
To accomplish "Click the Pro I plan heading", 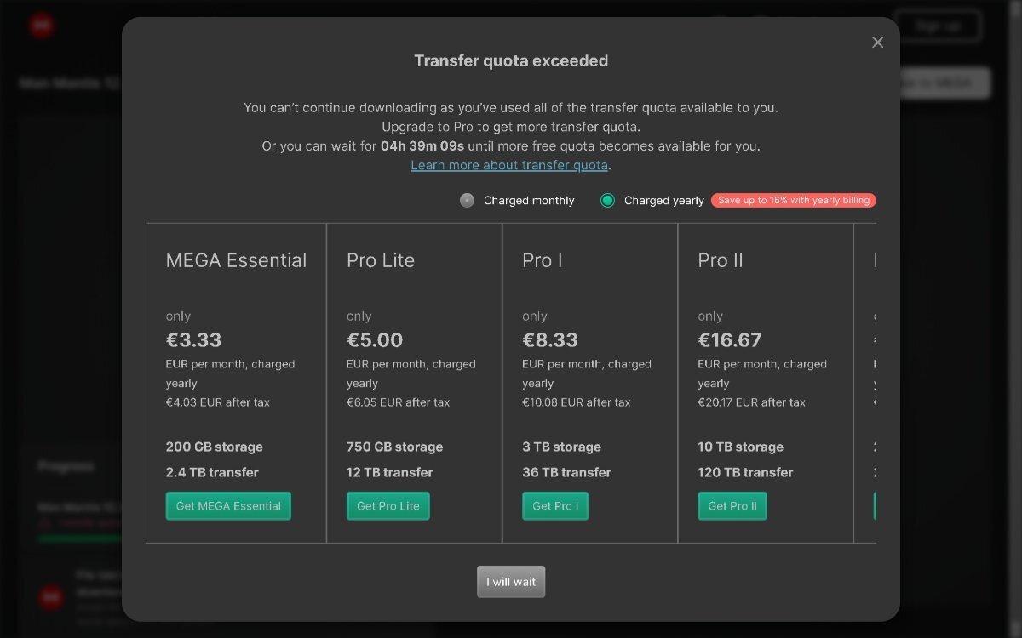I will [543, 260].
